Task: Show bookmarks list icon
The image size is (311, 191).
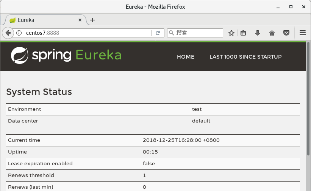Action: pos(243,33)
